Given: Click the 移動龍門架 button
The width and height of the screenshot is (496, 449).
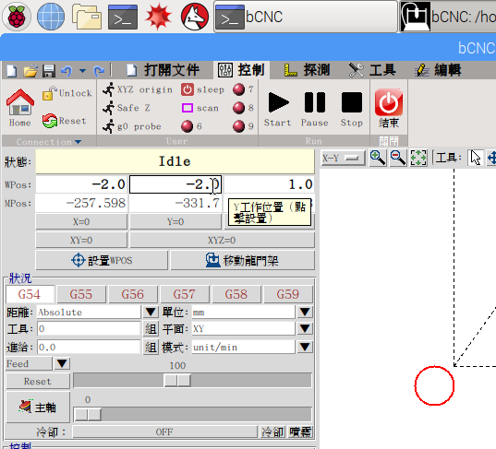Looking at the screenshot, I should coord(243,261).
